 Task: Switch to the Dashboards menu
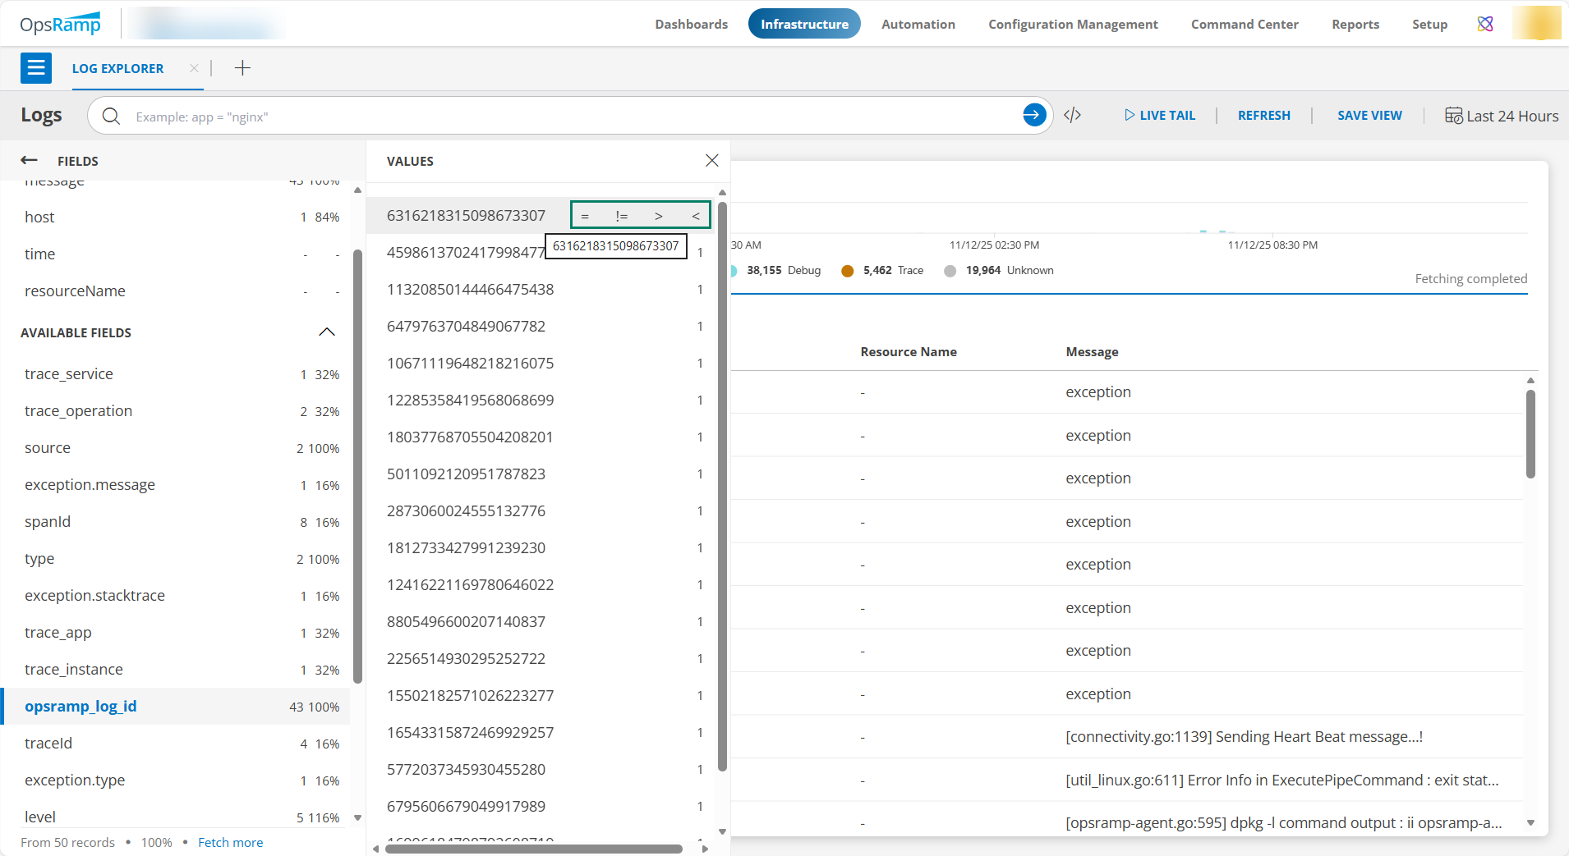coord(691,24)
